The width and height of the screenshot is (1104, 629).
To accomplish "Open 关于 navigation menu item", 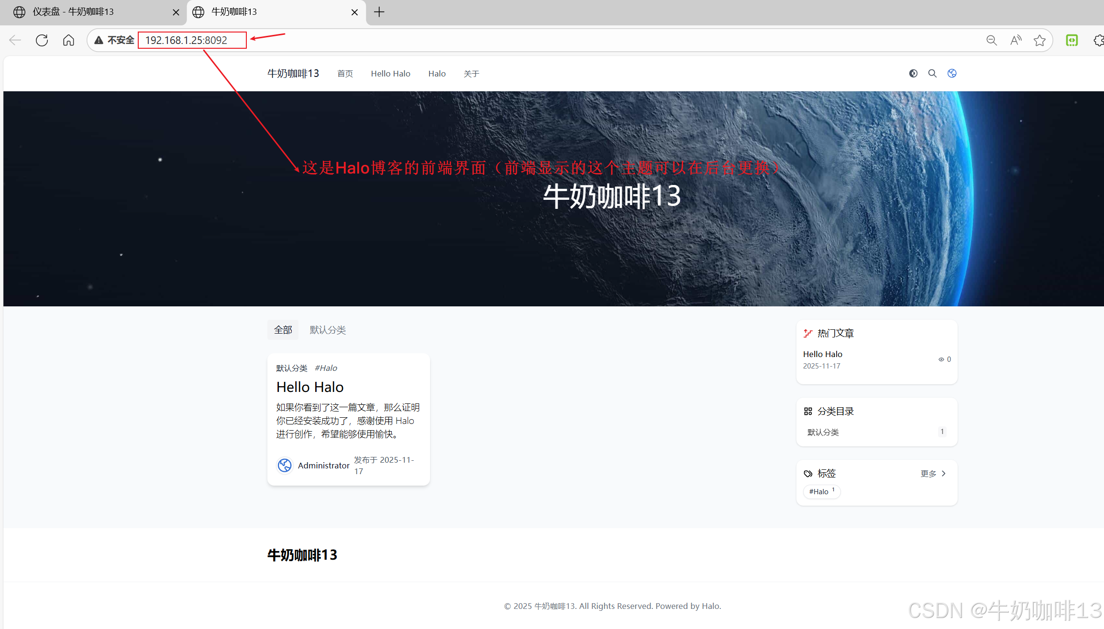I will (471, 74).
